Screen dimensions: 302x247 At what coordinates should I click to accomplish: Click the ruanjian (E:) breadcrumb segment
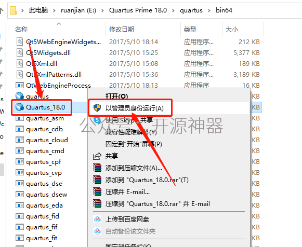coord(78,10)
